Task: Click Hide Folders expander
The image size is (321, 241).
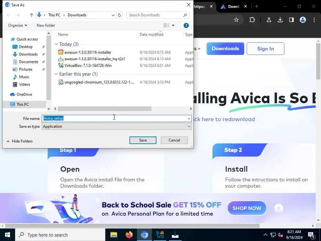Action: pos(20,141)
